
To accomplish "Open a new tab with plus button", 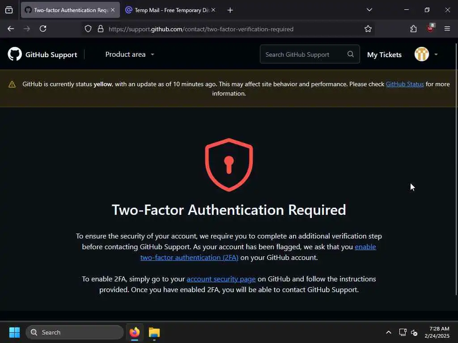I will click(230, 10).
